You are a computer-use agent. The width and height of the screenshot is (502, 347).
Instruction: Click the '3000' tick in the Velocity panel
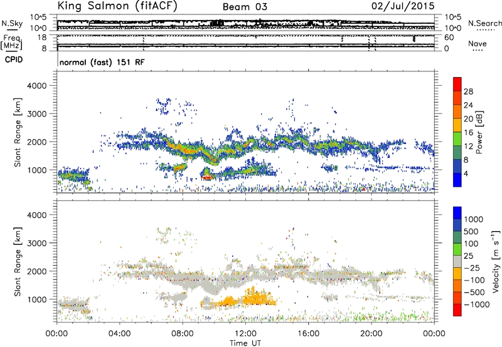pos(37,243)
